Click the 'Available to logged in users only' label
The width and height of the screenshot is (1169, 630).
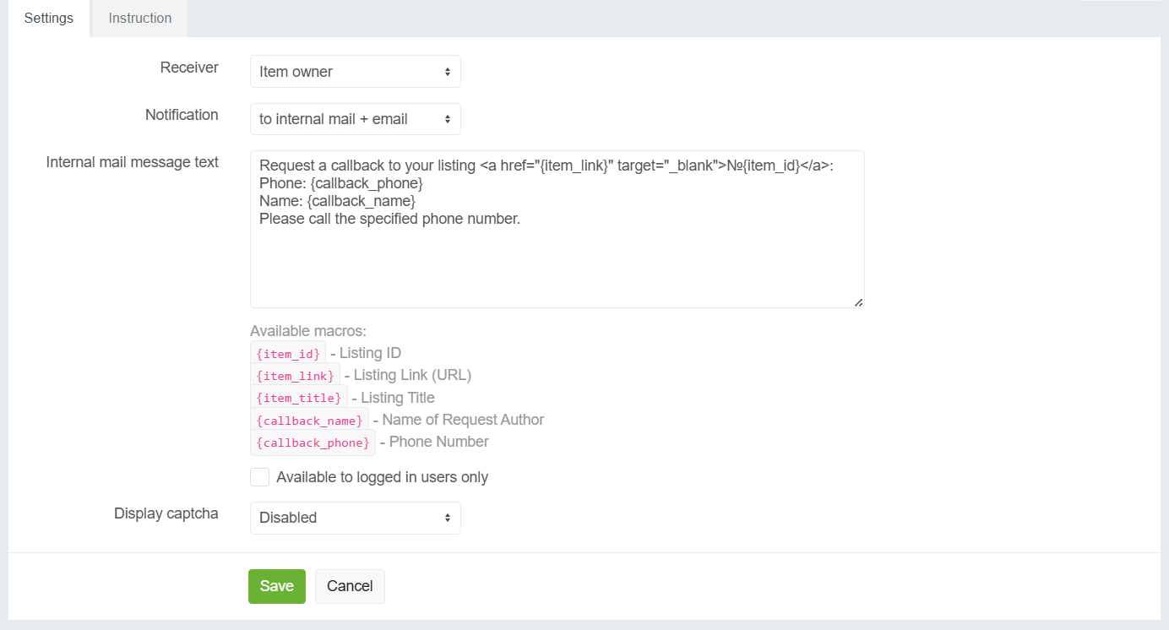[x=382, y=477]
